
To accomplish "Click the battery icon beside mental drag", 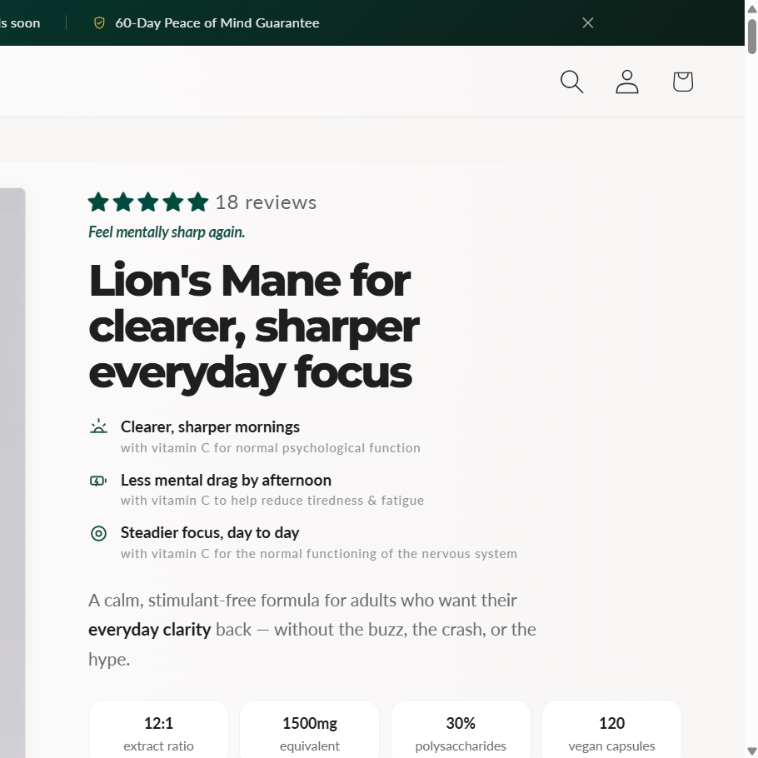I will pyautogui.click(x=98, y=481).
